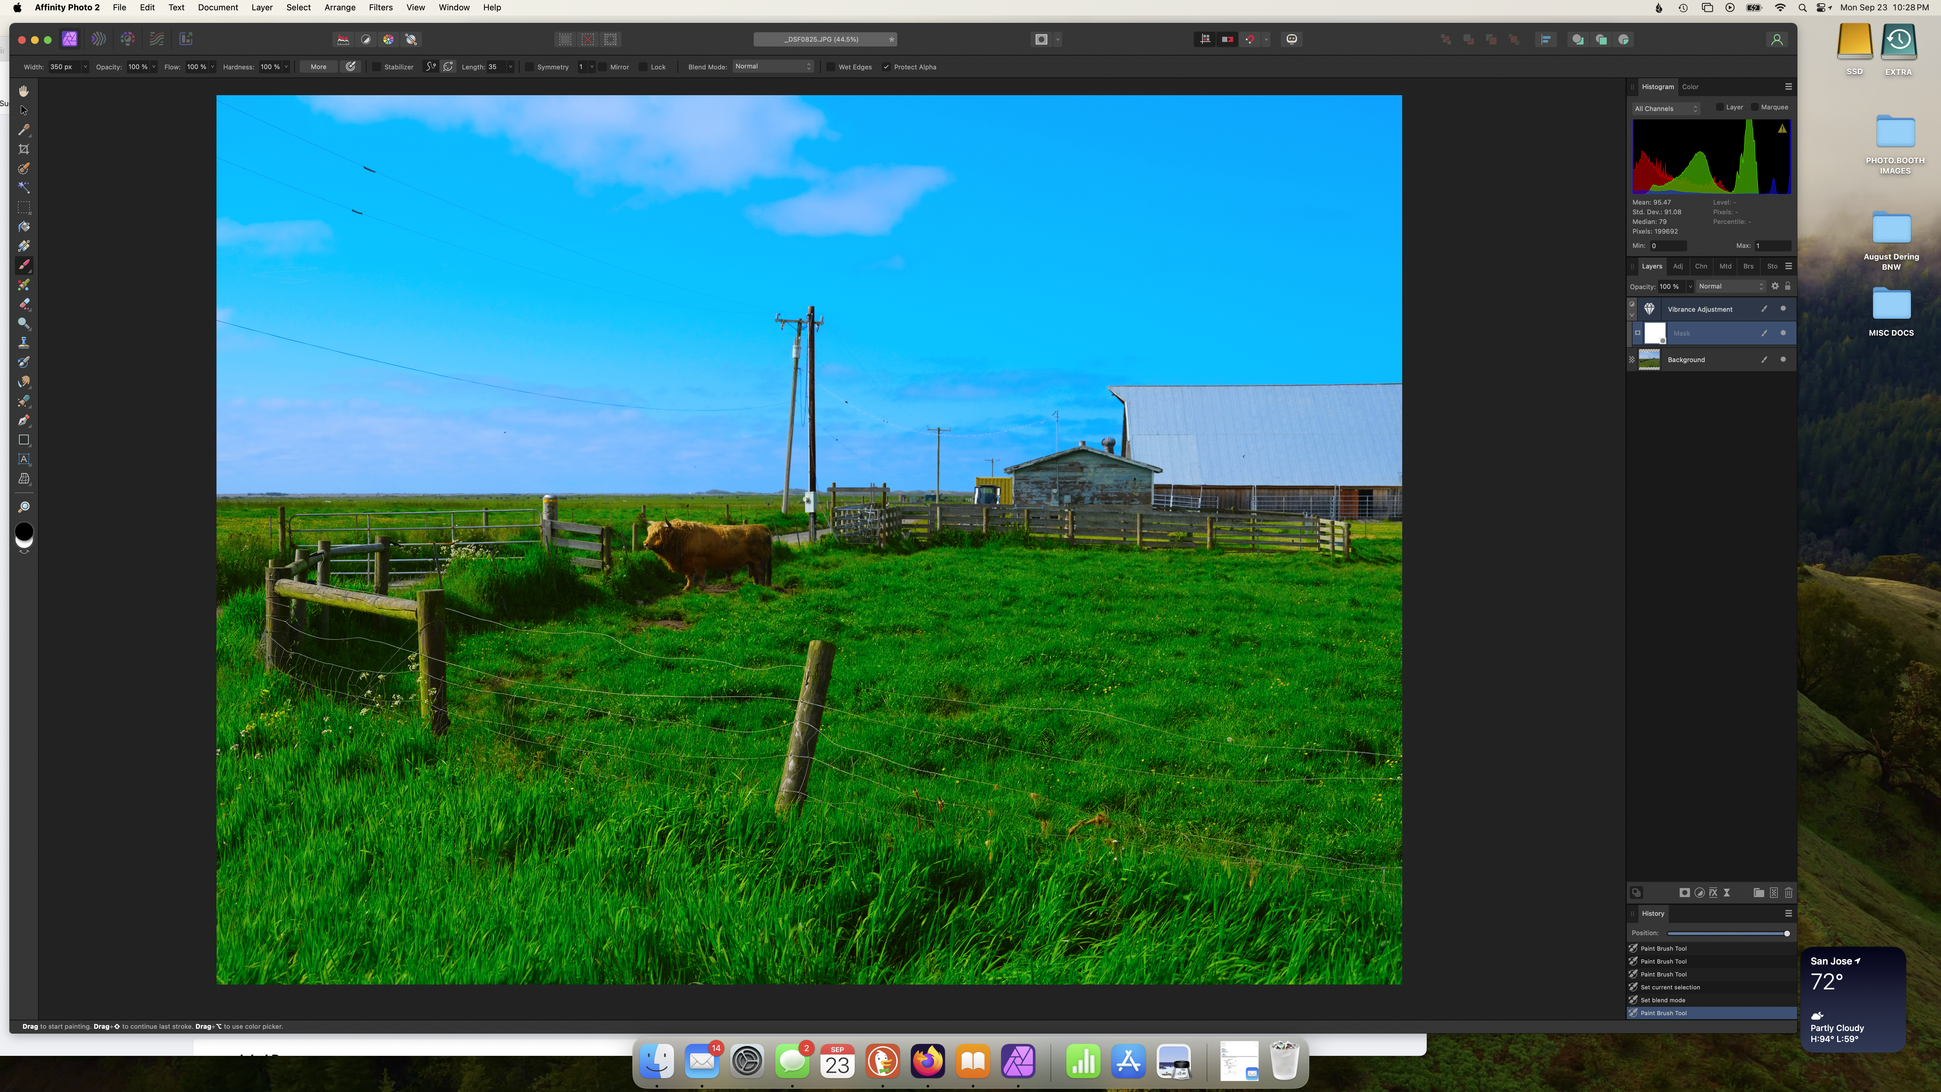The width and height of the screenshot is (1941, 1092).
Task: Switch to the Develop persona
Action: 127,39
